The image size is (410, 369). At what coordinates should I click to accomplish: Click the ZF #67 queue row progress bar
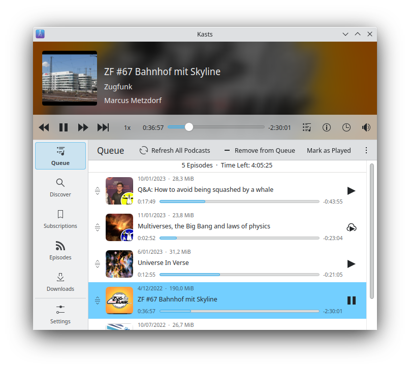pyautogui.click(x=239, y=311)
